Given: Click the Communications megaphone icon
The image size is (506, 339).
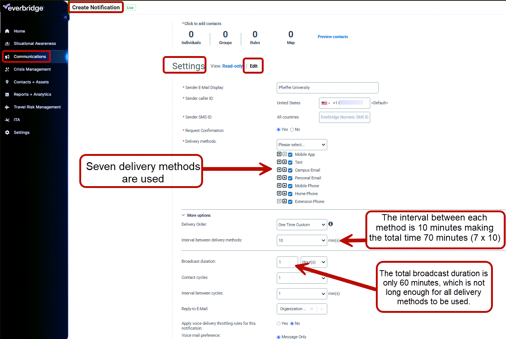Looking at the screenshot, I should [7, 57].
